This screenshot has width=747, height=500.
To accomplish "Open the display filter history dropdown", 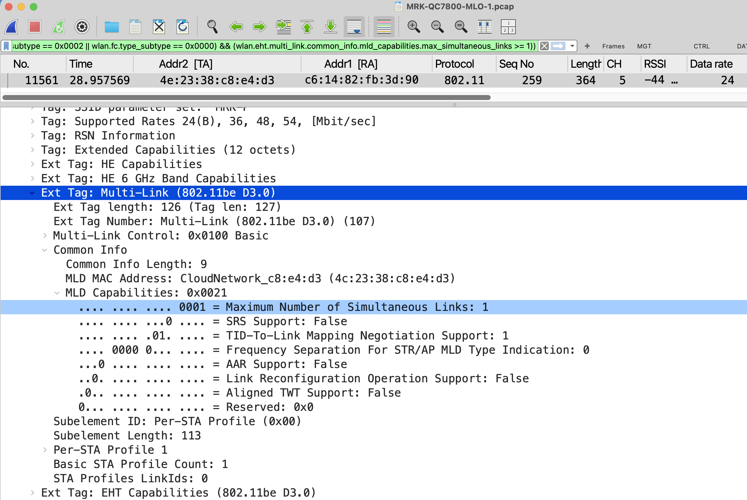I will tap(573, 46).
